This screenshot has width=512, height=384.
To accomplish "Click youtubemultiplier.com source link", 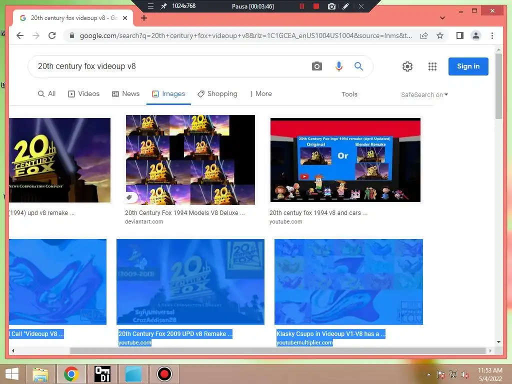I will [x=304, y=342].
